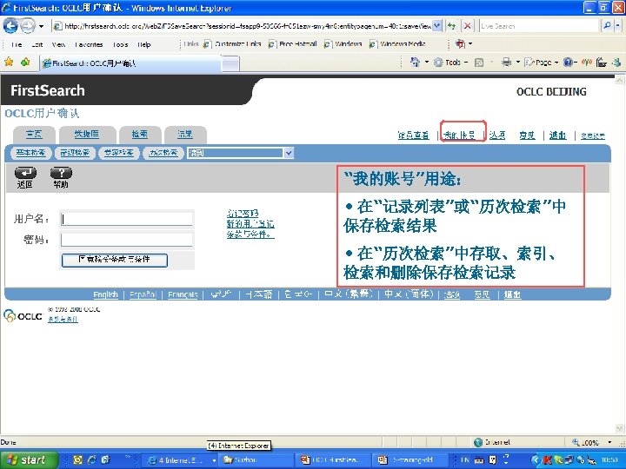
Task: Open the Tools menu in the menu bar
Action: point(120,44)
